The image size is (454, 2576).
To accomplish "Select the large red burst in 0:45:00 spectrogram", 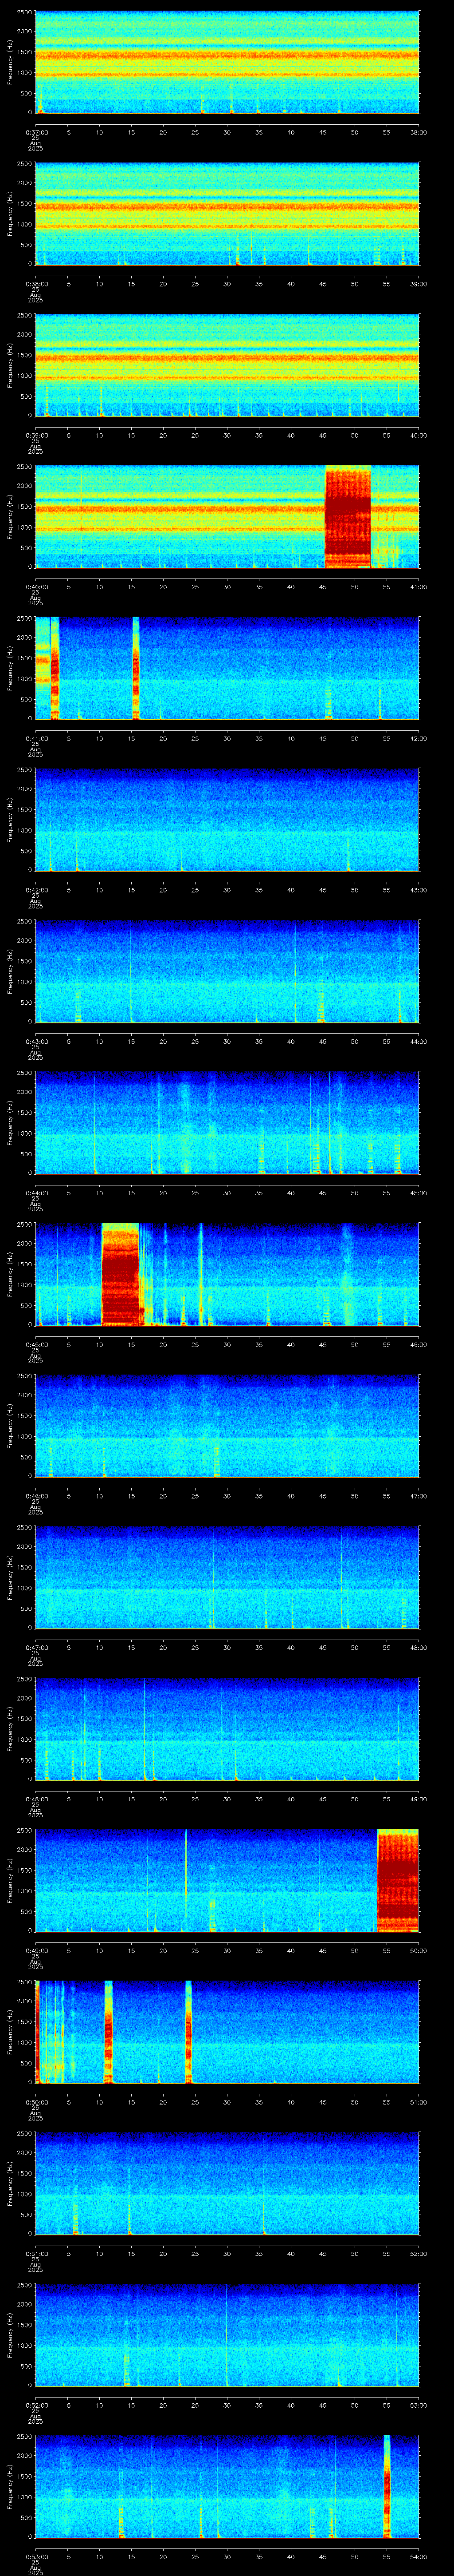I will click(120, 1274).
